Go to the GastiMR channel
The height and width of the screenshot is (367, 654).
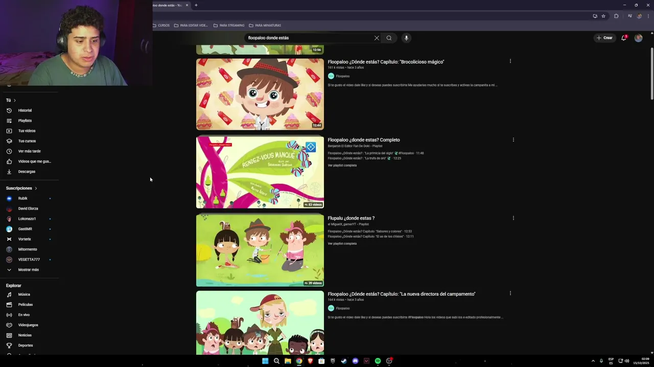(x=25, y=229)
